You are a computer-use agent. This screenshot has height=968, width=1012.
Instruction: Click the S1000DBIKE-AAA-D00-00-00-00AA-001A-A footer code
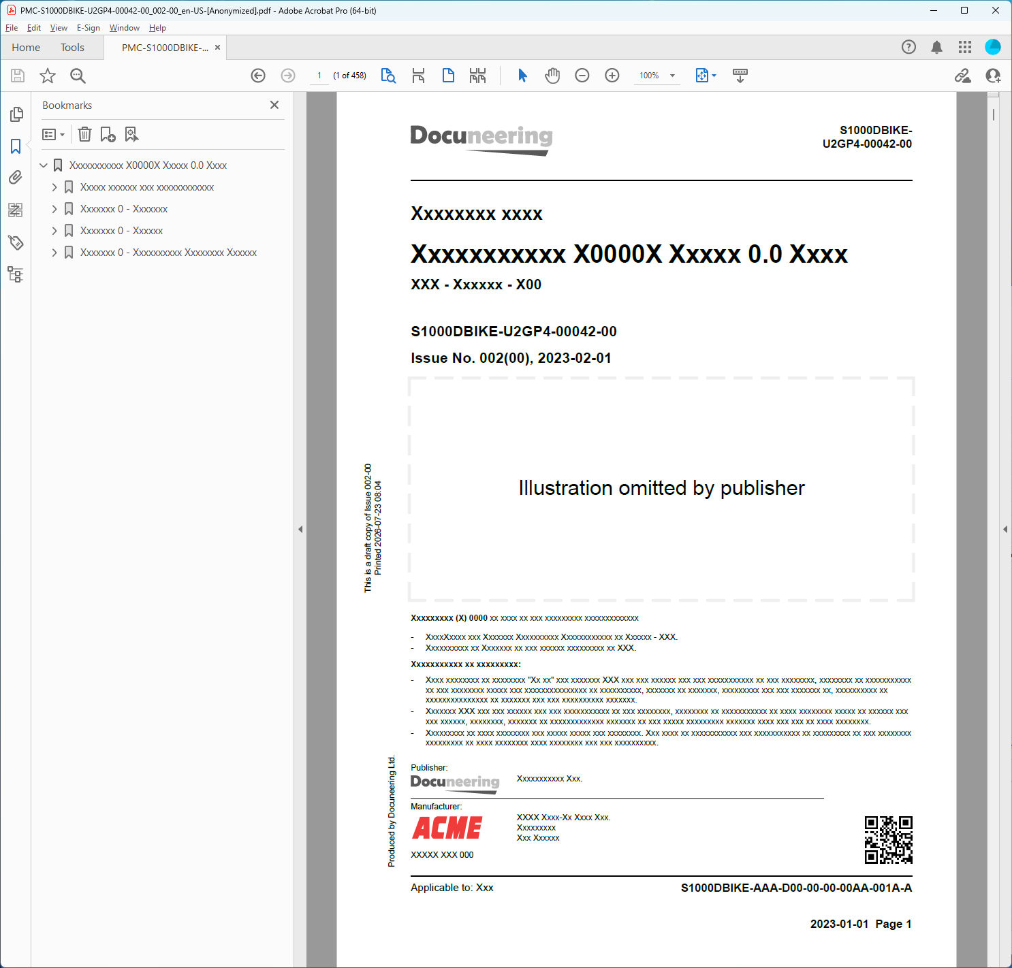pyautogui.click(x=796, y=888)
